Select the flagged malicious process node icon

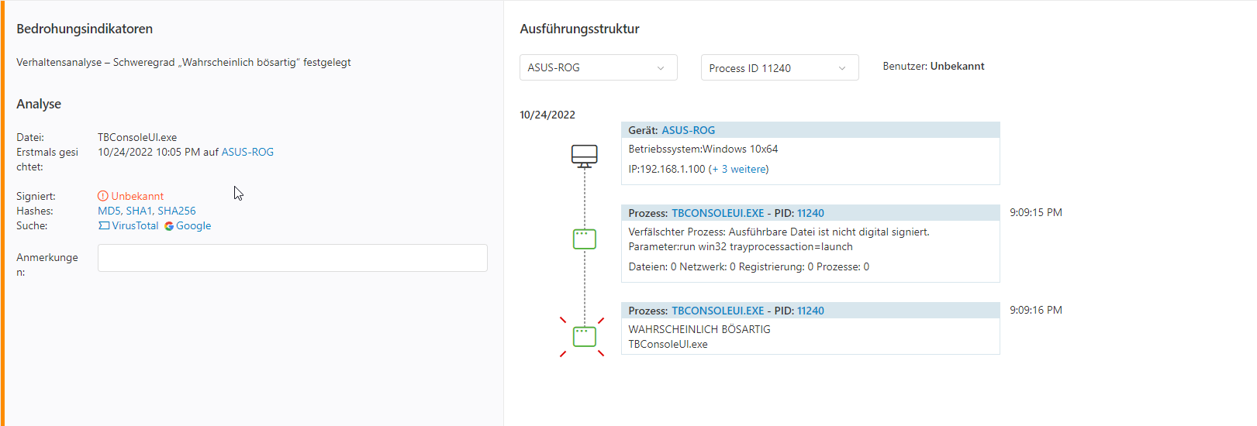(x=585, y=337)
